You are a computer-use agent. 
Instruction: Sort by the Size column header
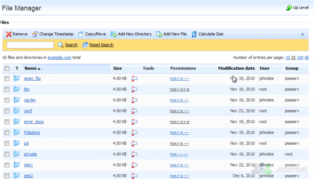coord(117,68)
